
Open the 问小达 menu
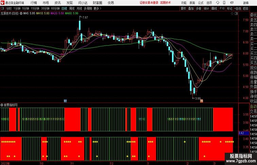[x=83, y=3]
